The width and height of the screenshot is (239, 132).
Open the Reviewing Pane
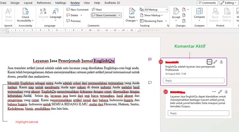click(x=151, y=21)
